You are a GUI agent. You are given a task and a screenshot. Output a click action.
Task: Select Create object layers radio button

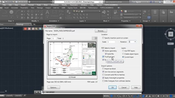coord(123,54)
